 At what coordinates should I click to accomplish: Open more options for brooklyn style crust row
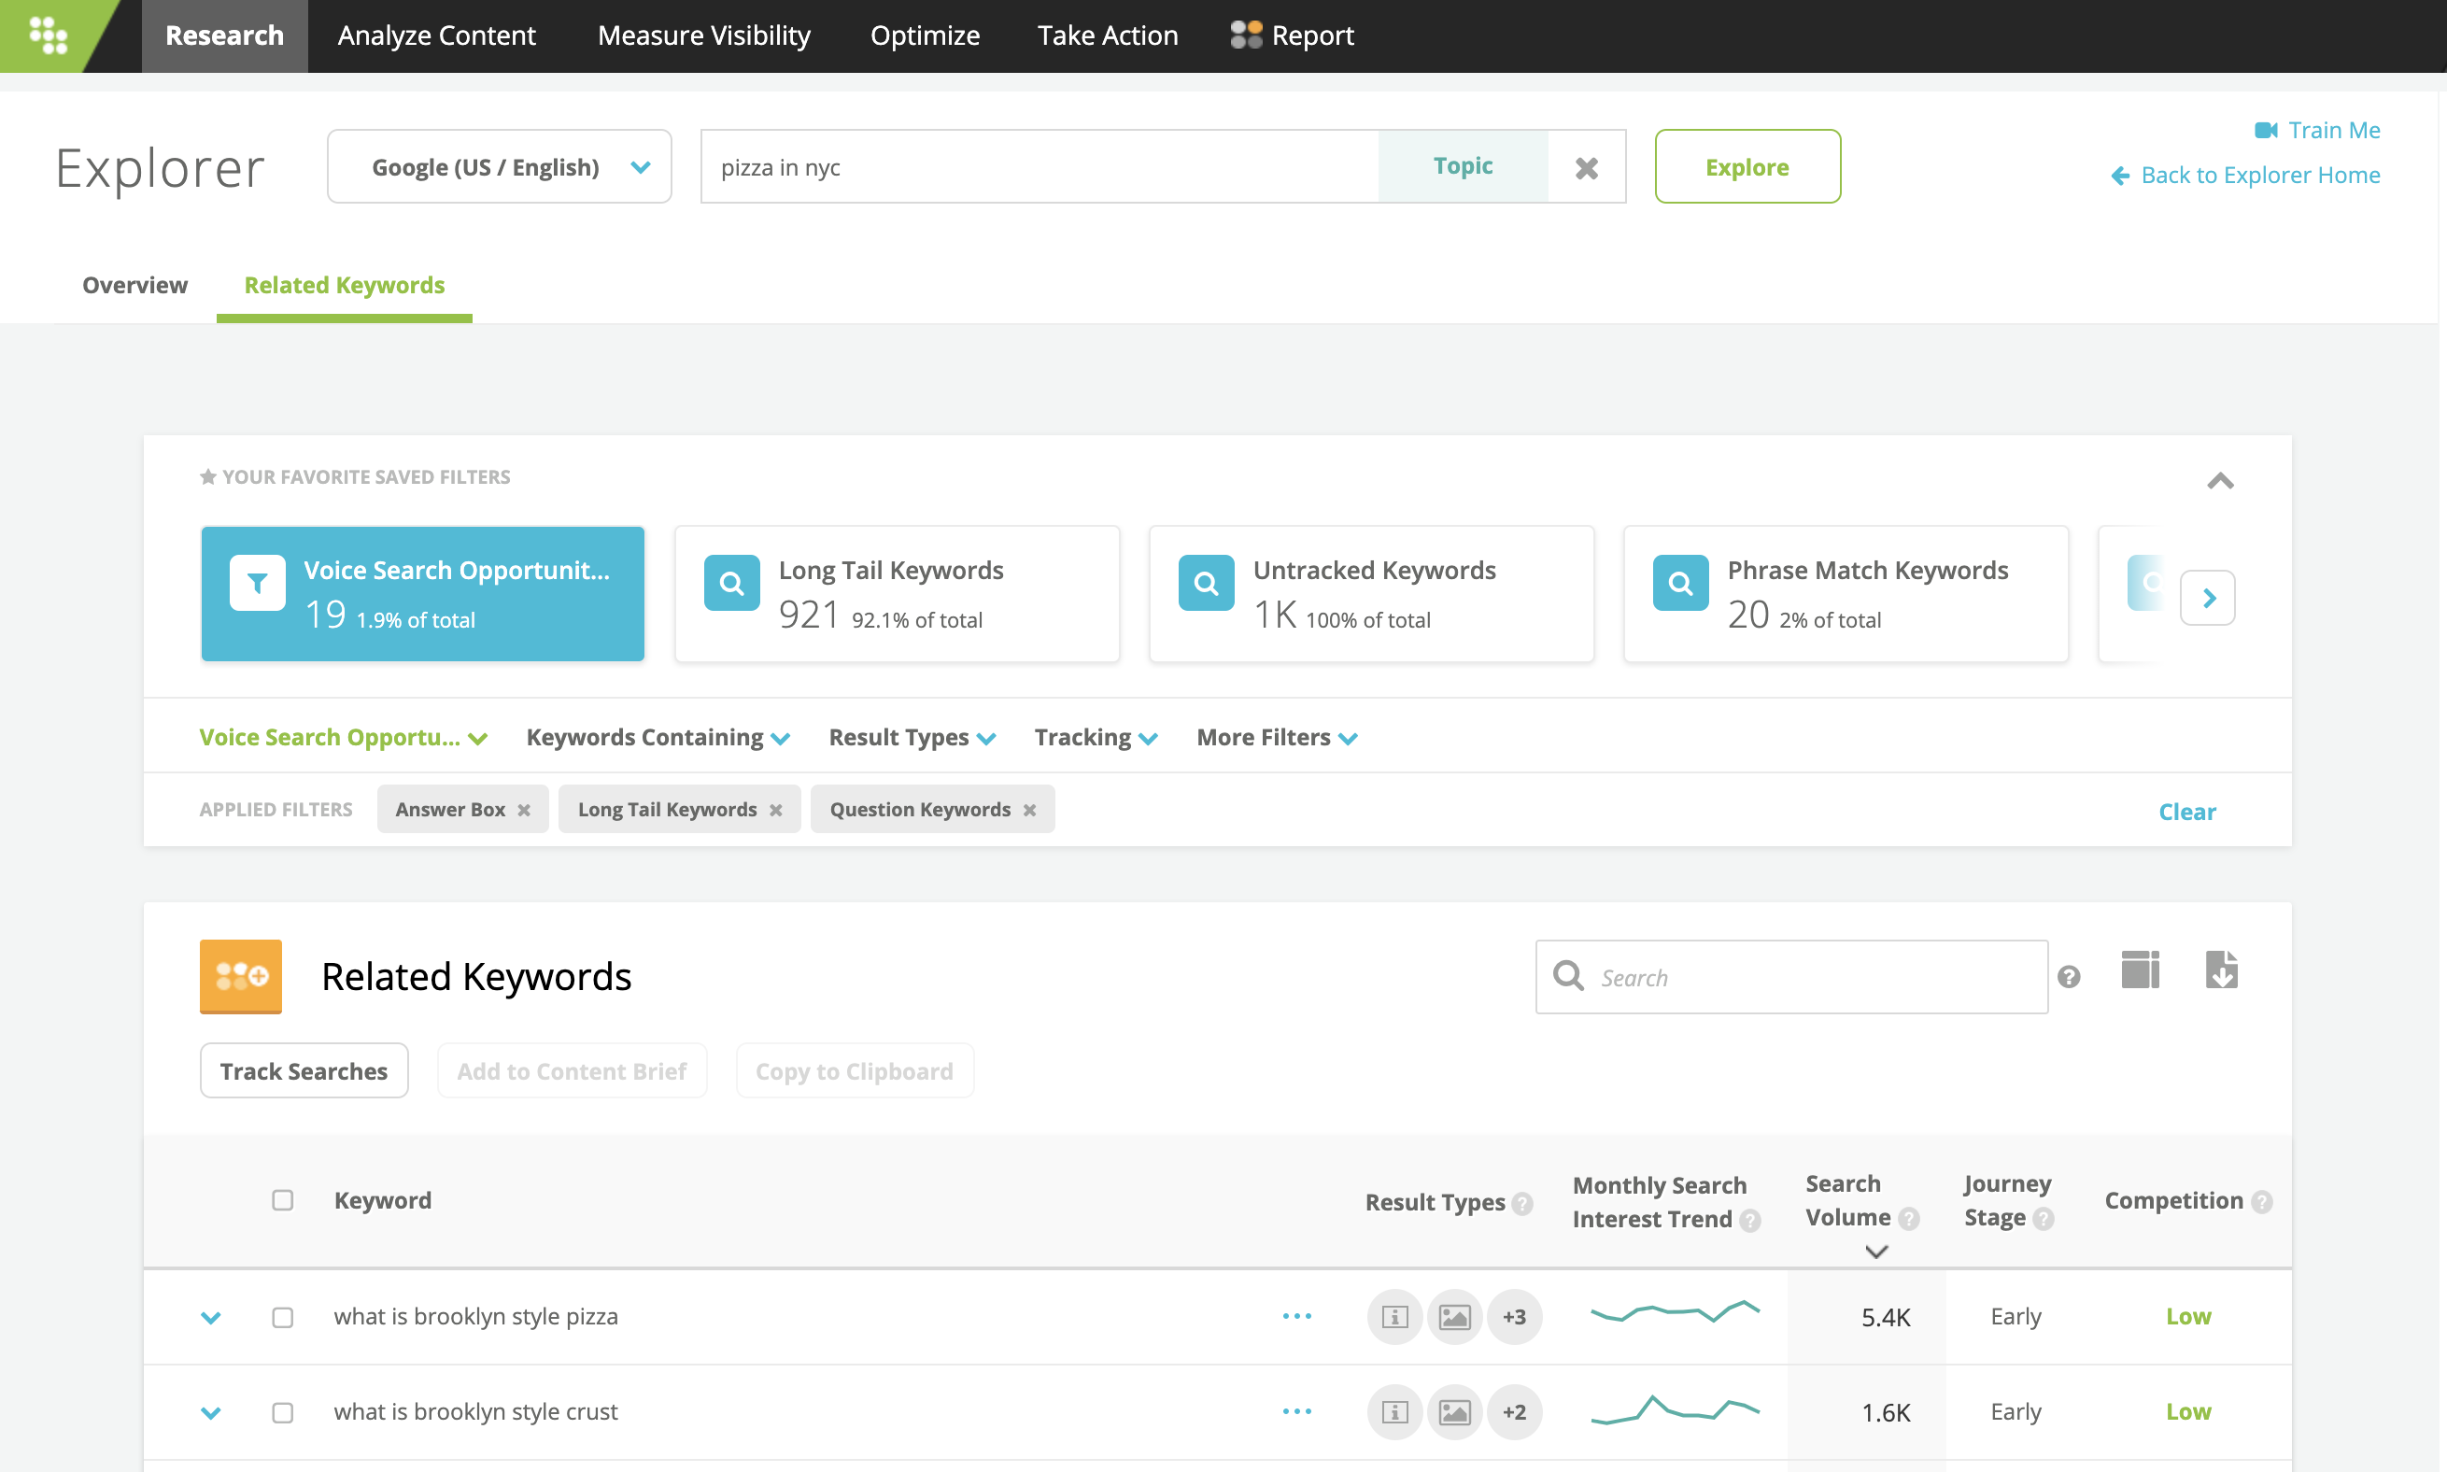1296,1411
